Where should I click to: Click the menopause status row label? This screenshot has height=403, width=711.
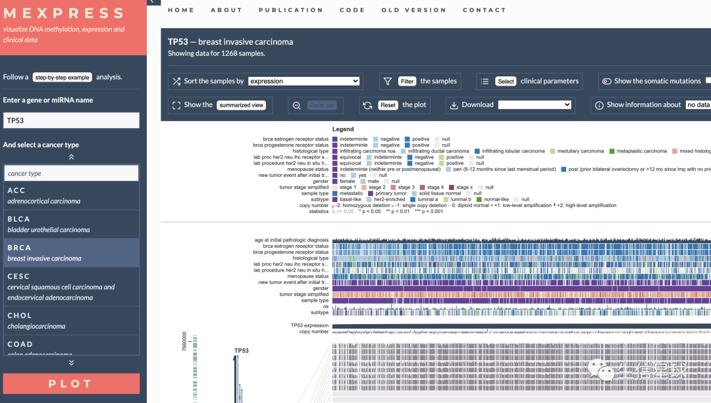click(x=308, y=276)
